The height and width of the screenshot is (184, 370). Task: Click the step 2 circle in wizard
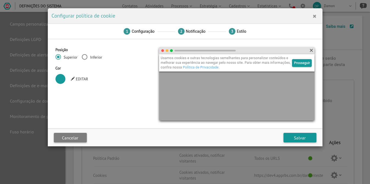pyautogui.click(x=181, y=31)
